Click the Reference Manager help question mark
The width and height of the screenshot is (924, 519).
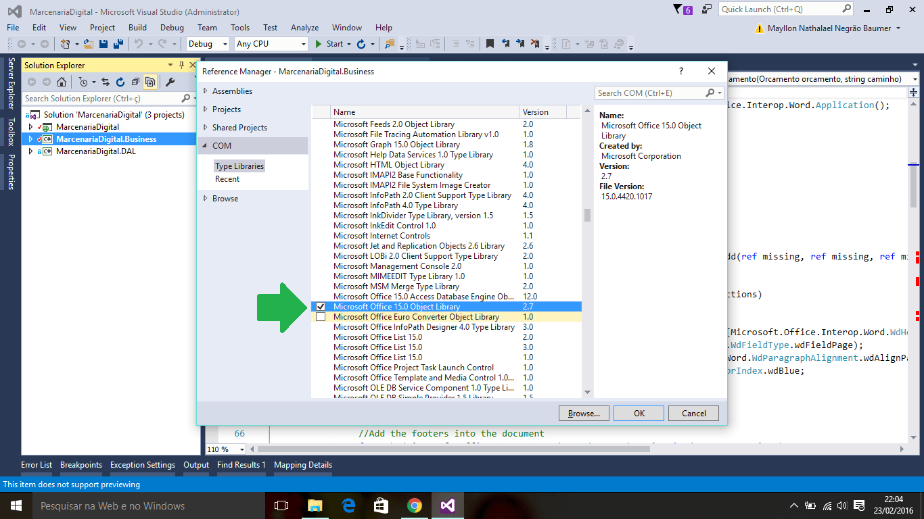[681, 71]
